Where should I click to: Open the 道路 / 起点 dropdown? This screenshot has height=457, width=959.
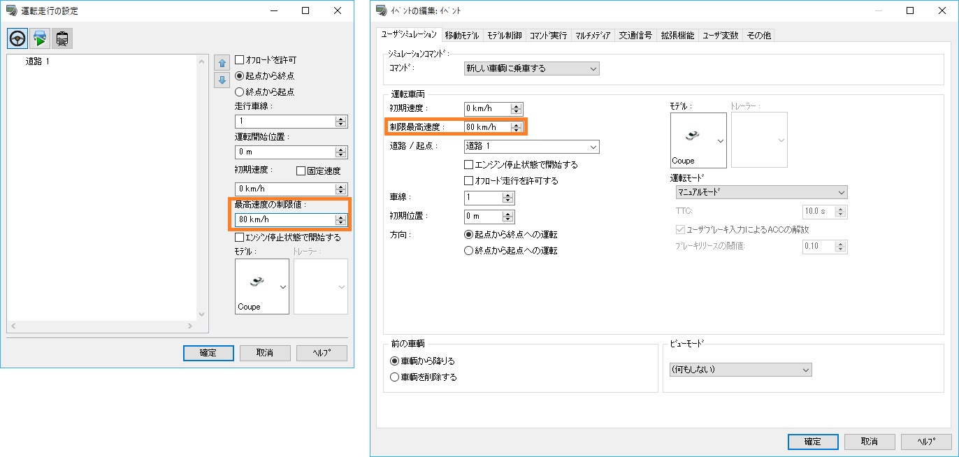[x=532, y=147]
